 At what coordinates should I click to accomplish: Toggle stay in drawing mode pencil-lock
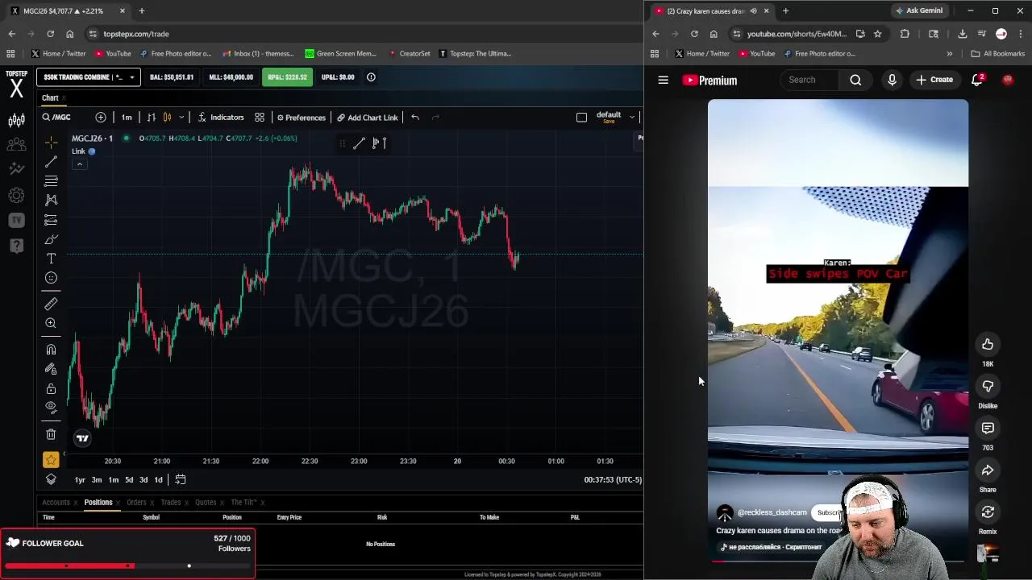[x=51, y=369]
